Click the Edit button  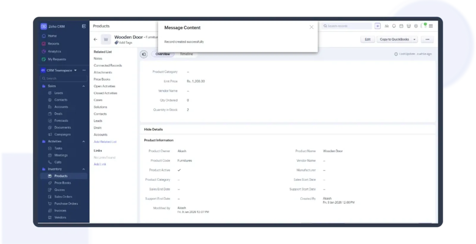coord(368,39)
